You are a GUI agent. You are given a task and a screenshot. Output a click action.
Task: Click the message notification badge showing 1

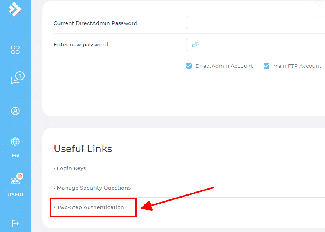tap(20, 76)
